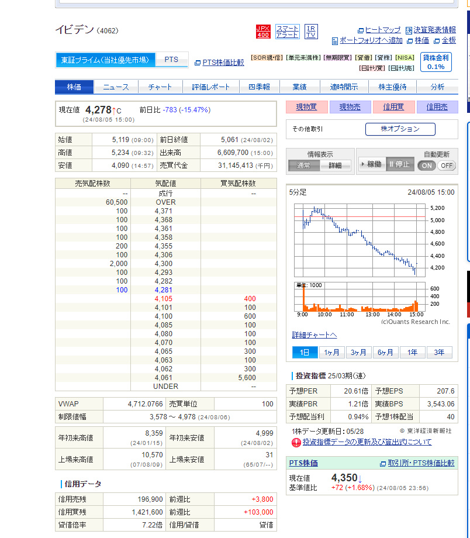Open the スマートアラート alert icon
Screen dimensions: 470x538
point(287,32)
